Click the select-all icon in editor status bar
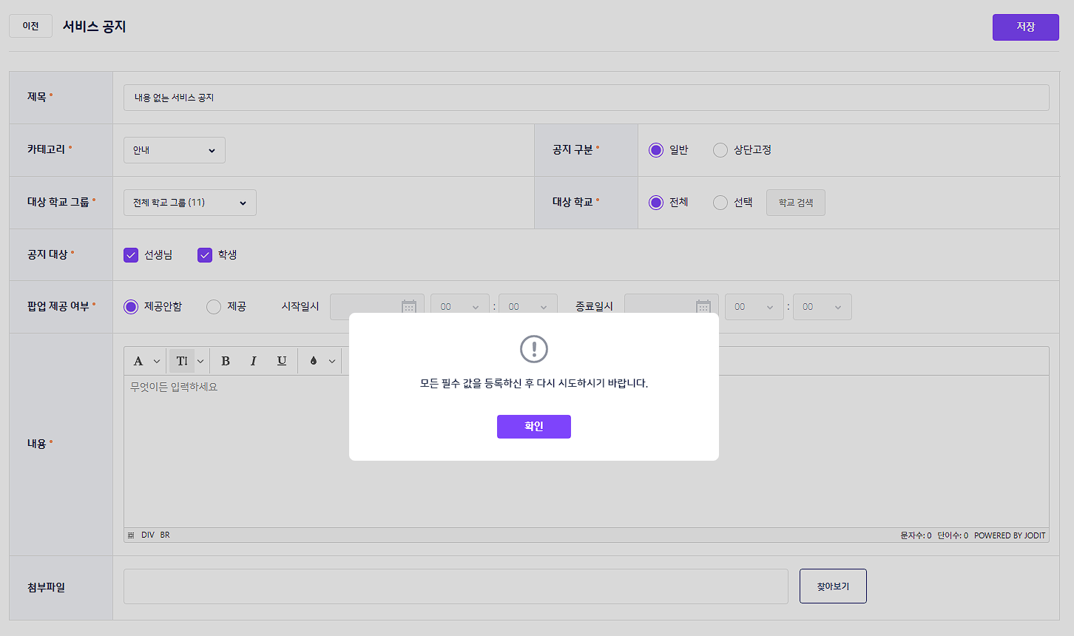 (x=131, y=535)
